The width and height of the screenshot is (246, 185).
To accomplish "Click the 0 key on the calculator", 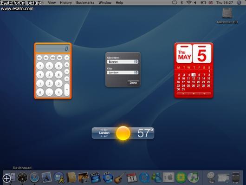I will click(40, 92).
